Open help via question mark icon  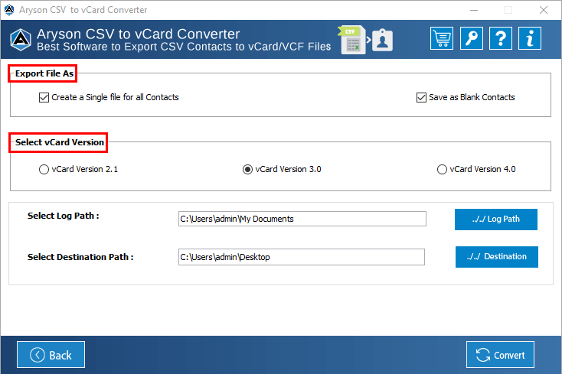coord(501,38)
